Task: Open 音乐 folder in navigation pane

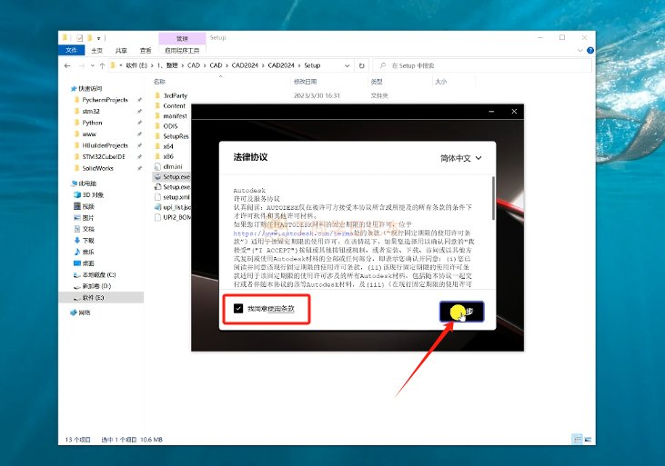Action: (x=88, y=252)
